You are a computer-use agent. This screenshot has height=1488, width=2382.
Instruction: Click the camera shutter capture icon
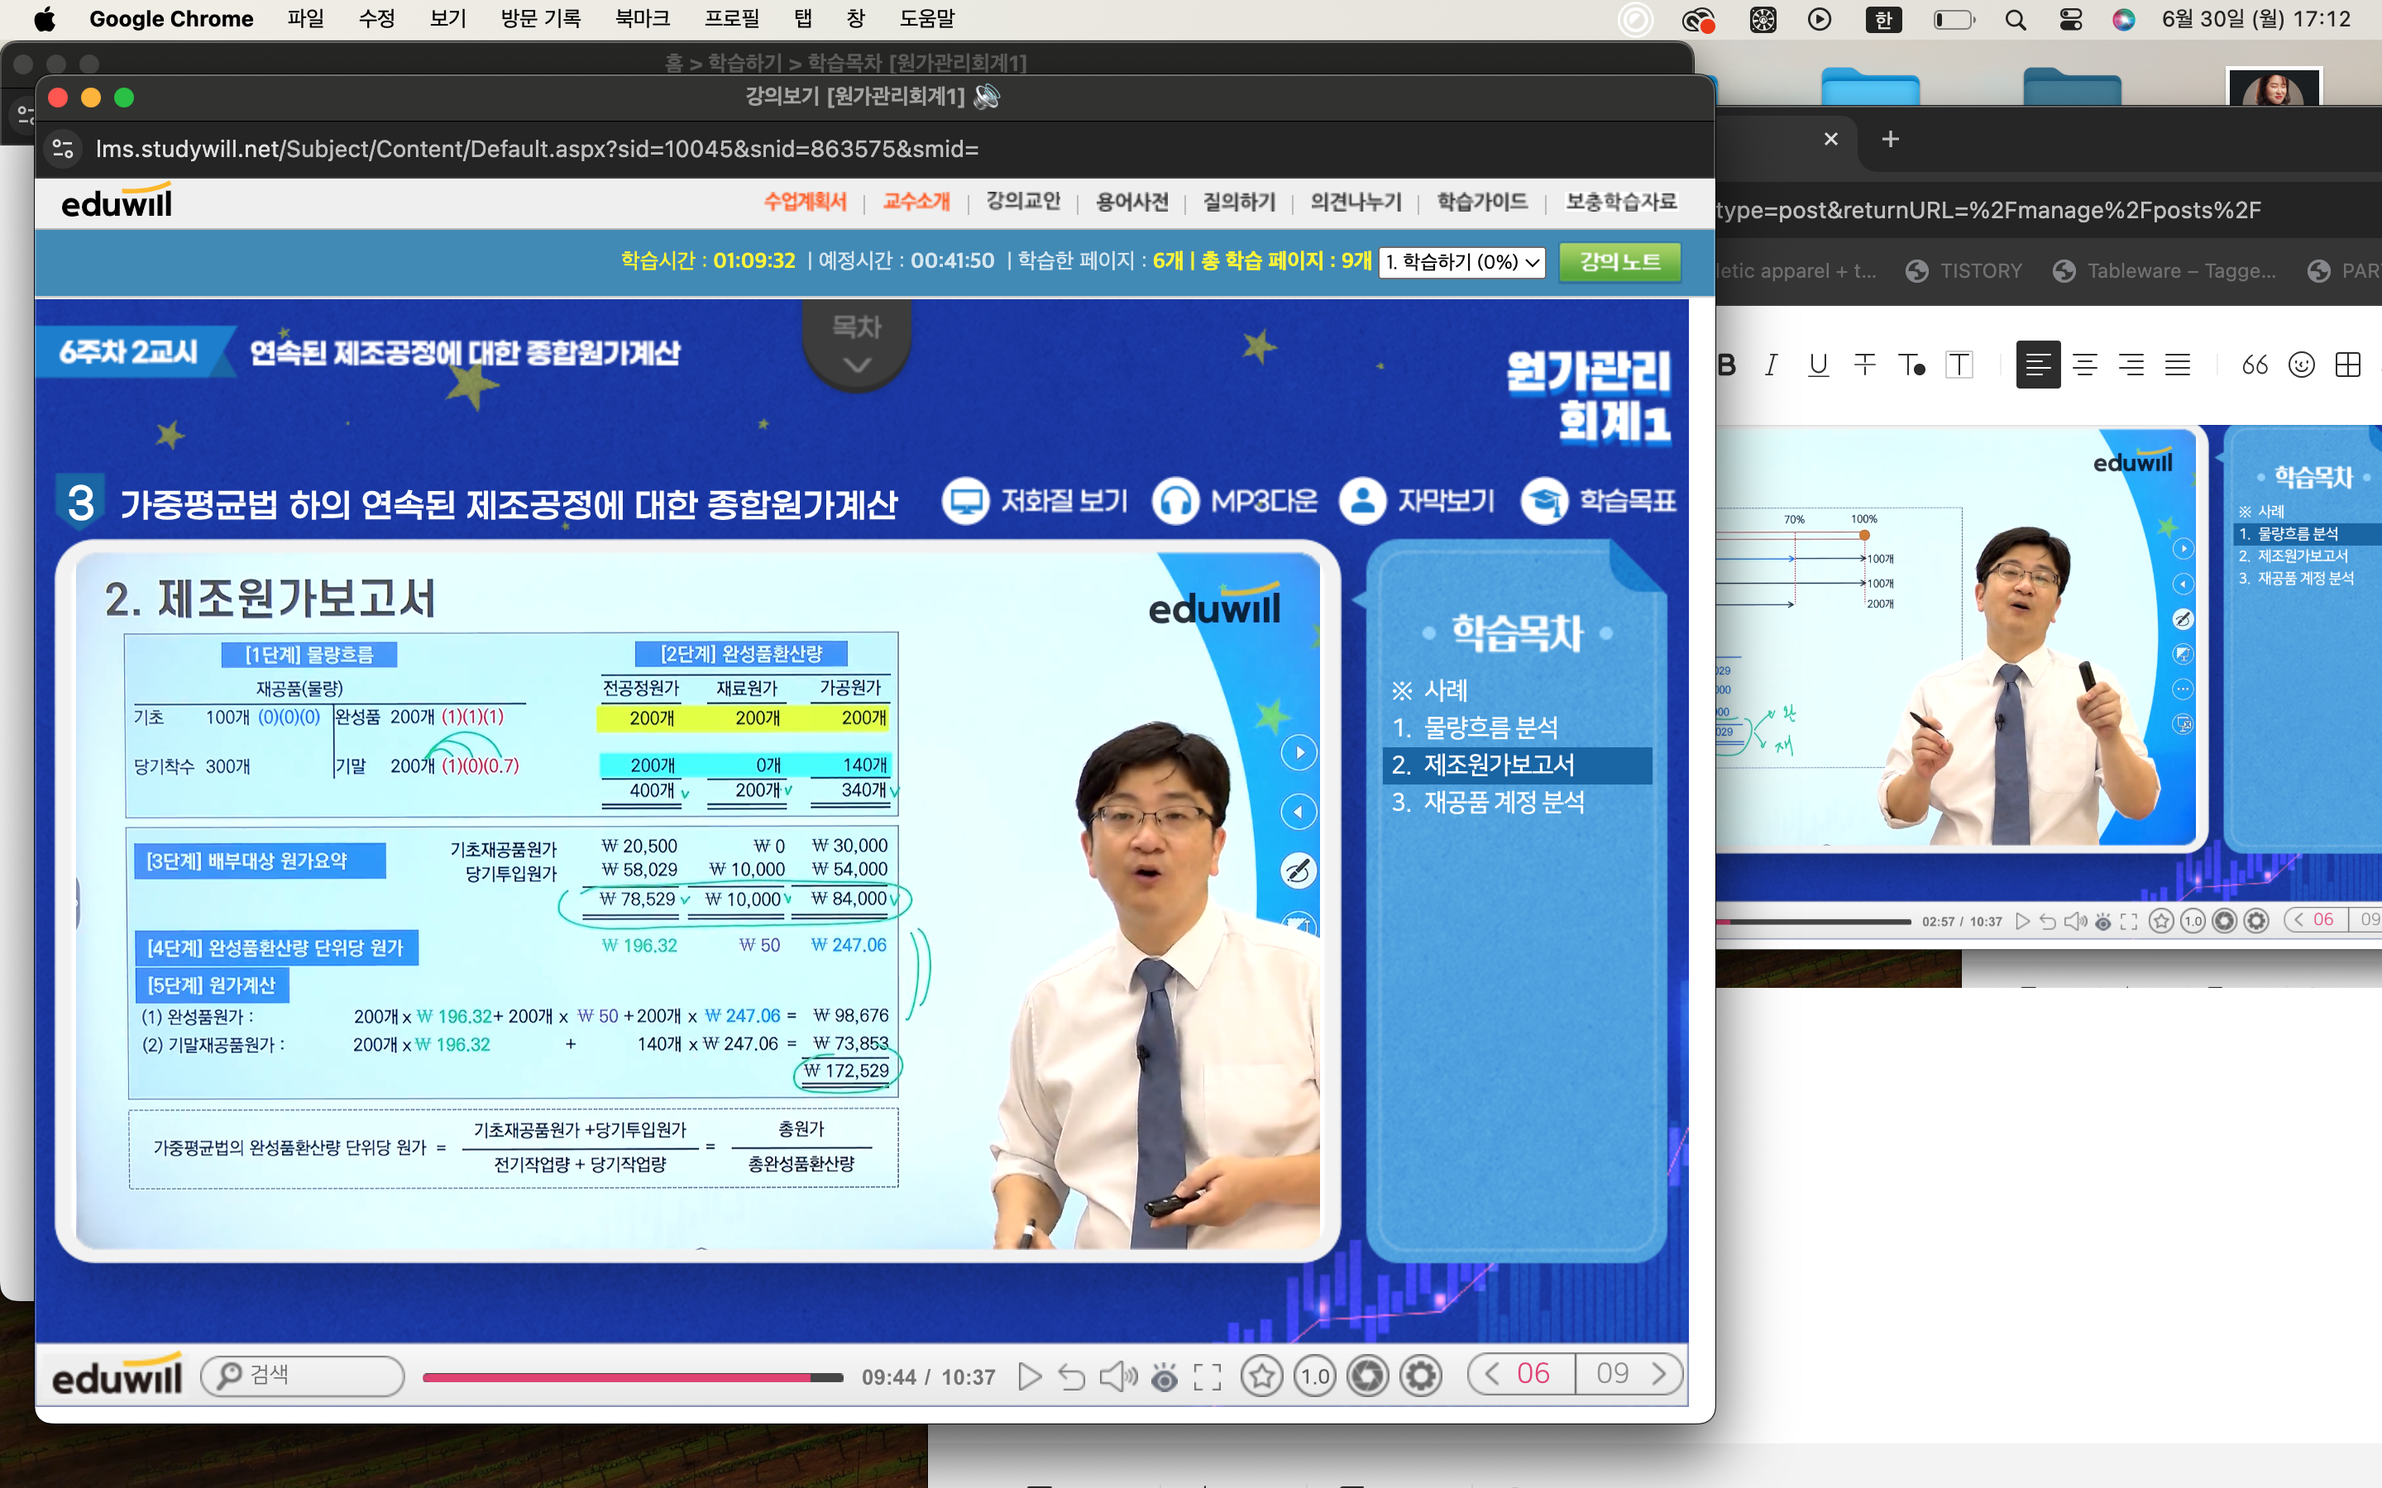[1367, 1376]
